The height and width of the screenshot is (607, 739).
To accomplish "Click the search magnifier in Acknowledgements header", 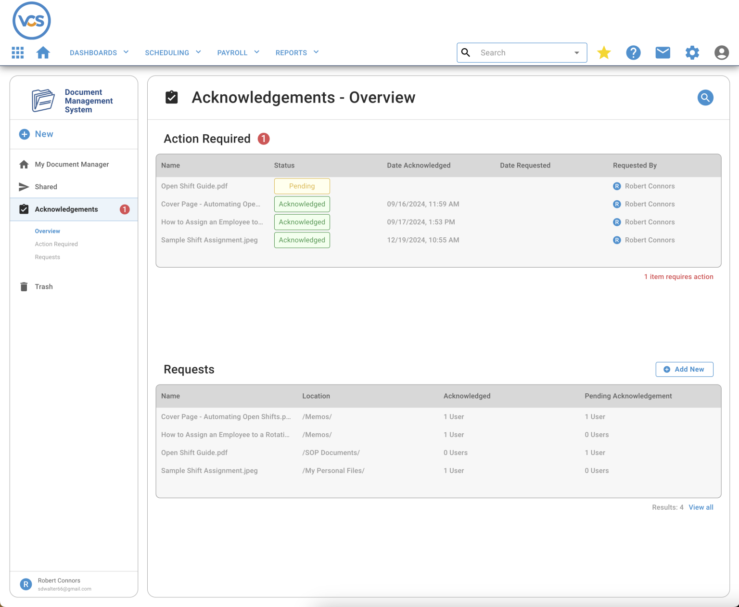I will tap(705, 97).
